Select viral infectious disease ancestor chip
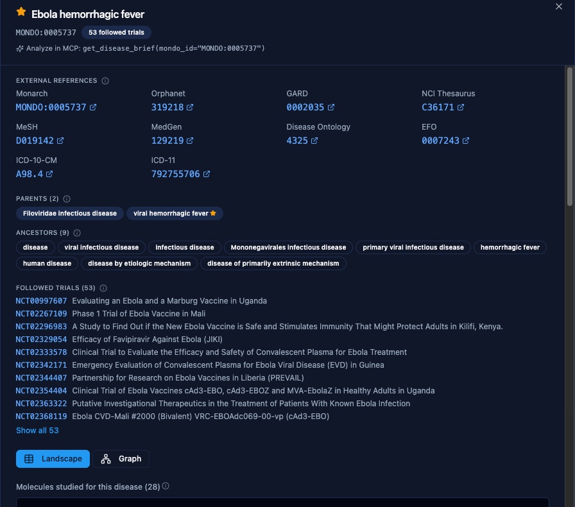 (101, 247)
